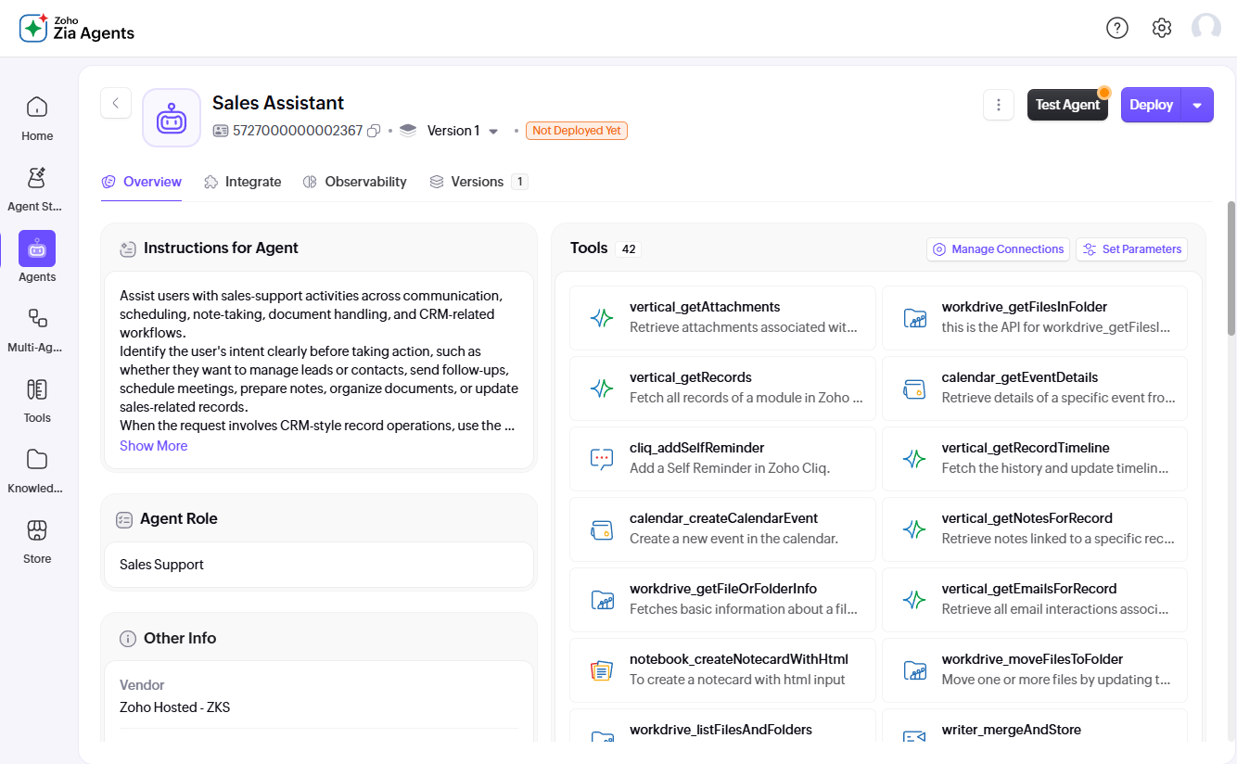The height and width of the screenshot is (764, 1237).
Task: Open the help question mark icon
Action: pos(1117,28)
